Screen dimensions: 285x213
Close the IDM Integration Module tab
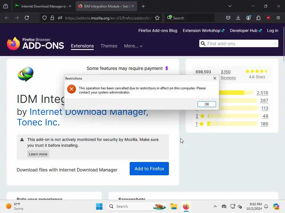[x=133, y=6]
